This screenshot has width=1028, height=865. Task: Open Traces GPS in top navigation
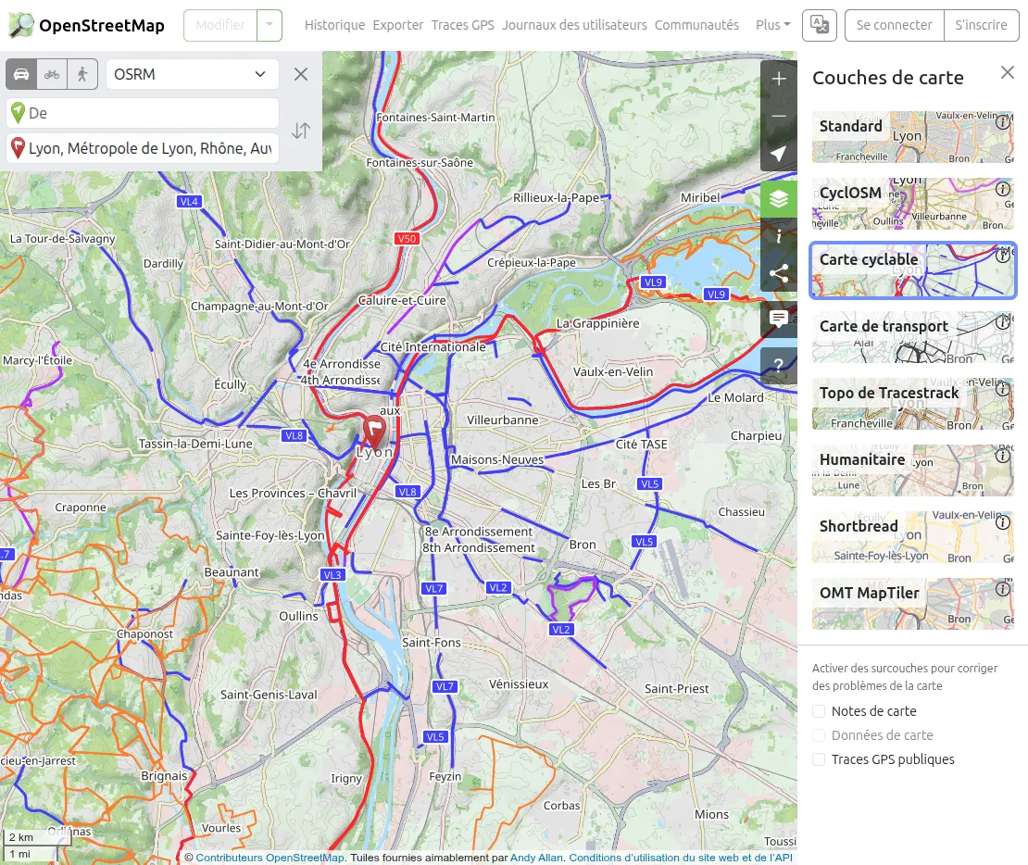pyautogui.click(x=462, y=25)
